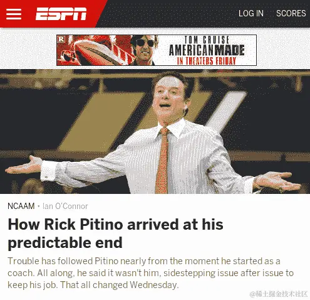Click the coach's face in hero photo
Screen dimensions: 310x300
[168, 99]
